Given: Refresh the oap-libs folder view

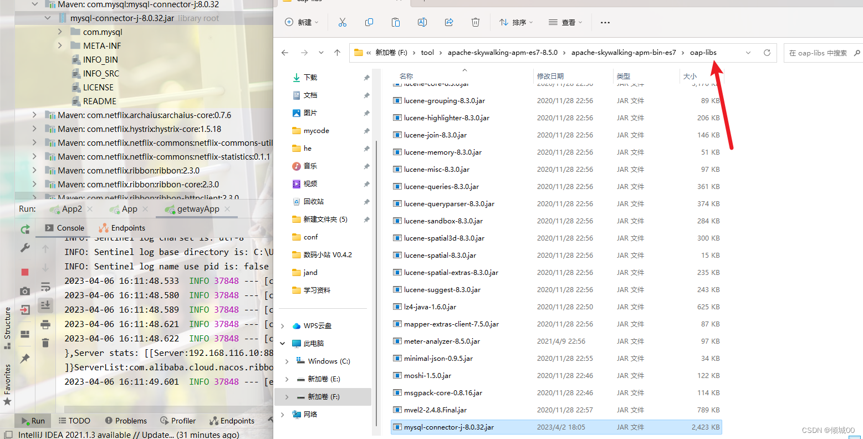Looking at the screenshot, I should click(767, 53).
